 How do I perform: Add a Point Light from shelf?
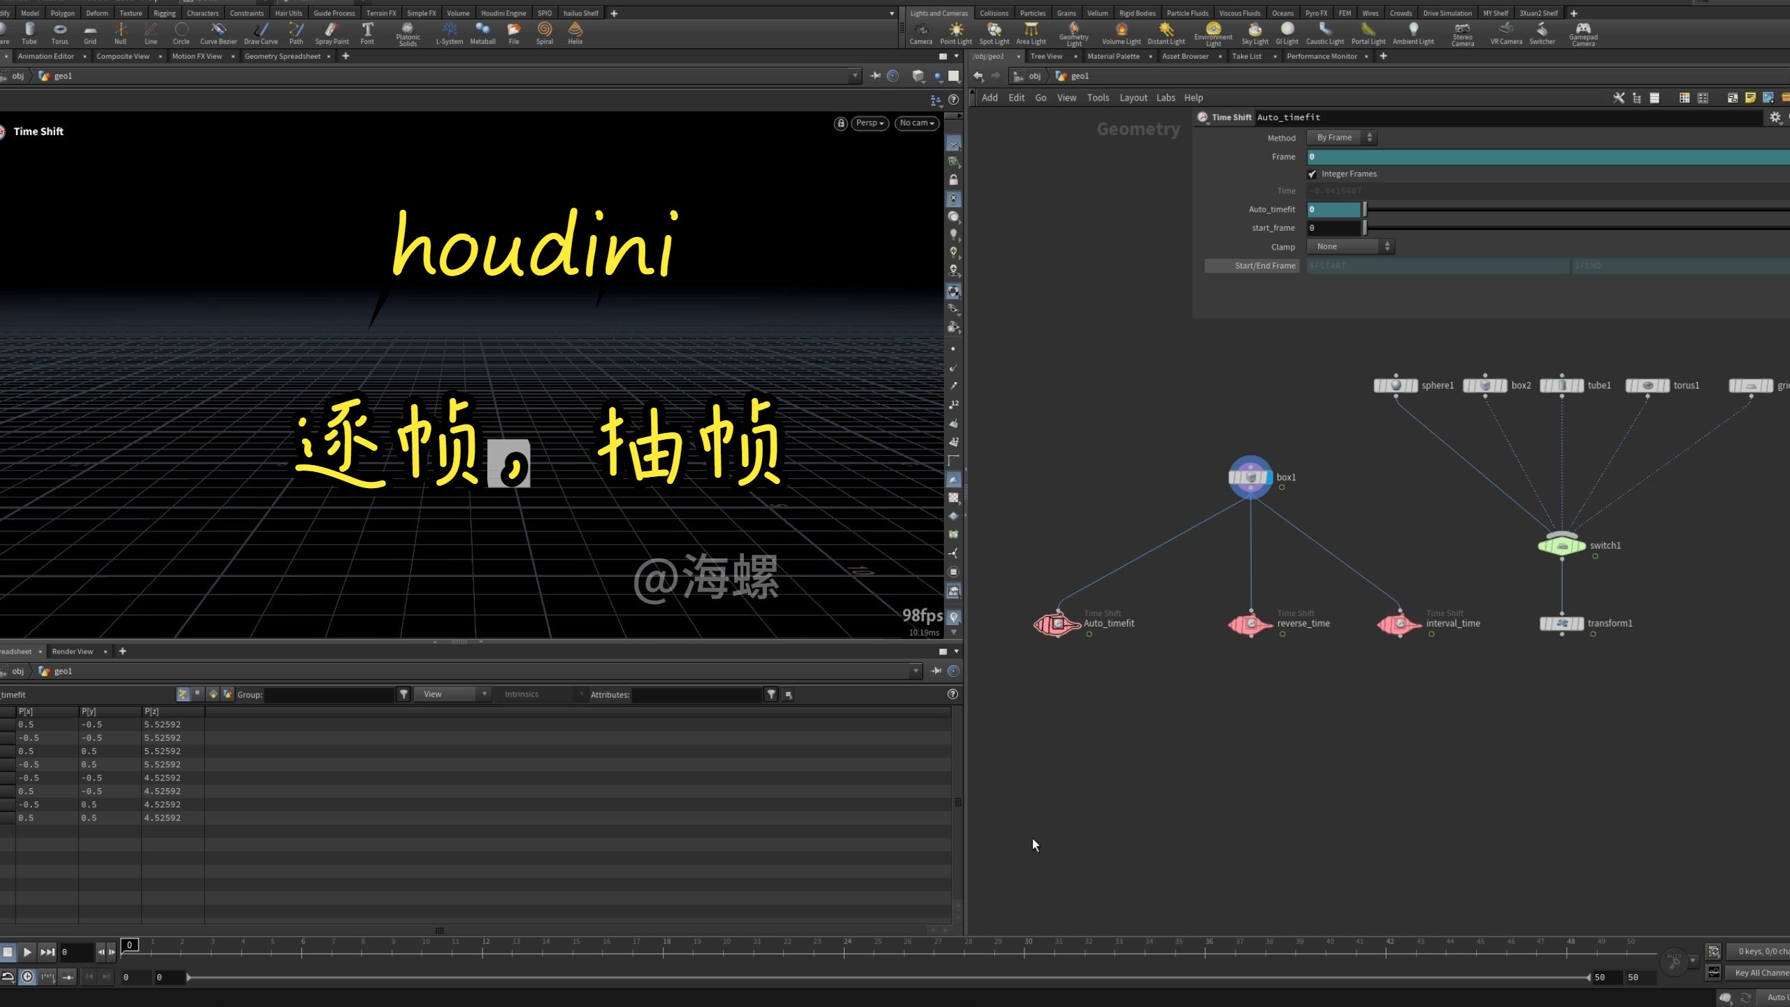pyautogui.click(x=956, y=33)
